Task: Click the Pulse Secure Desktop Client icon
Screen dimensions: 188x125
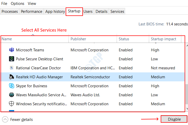Action: click(12, 59)
